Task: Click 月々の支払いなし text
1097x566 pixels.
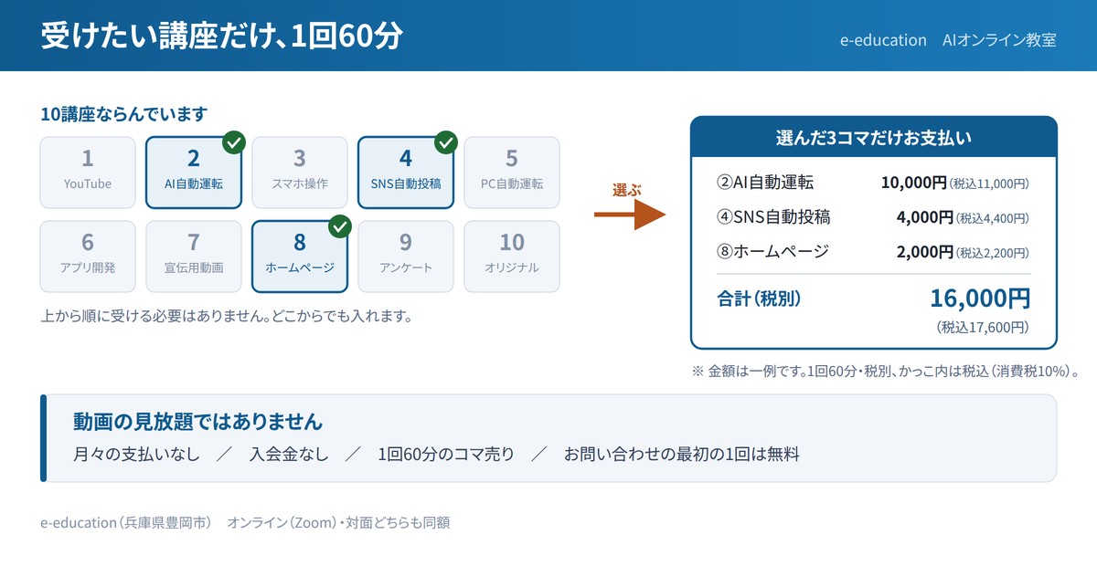Action: click(136, 454)
